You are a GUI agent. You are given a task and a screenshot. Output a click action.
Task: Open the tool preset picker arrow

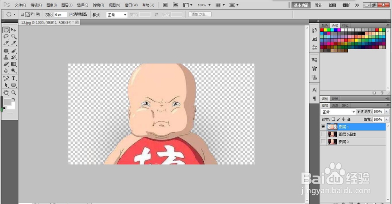(15, 14)
